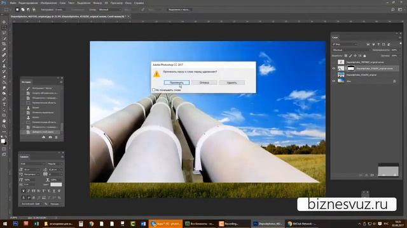Click the foreground color swatch
407x228 pixels.
[x=3, y=141]
